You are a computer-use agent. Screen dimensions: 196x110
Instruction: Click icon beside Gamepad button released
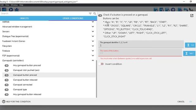tap(6, 80)
